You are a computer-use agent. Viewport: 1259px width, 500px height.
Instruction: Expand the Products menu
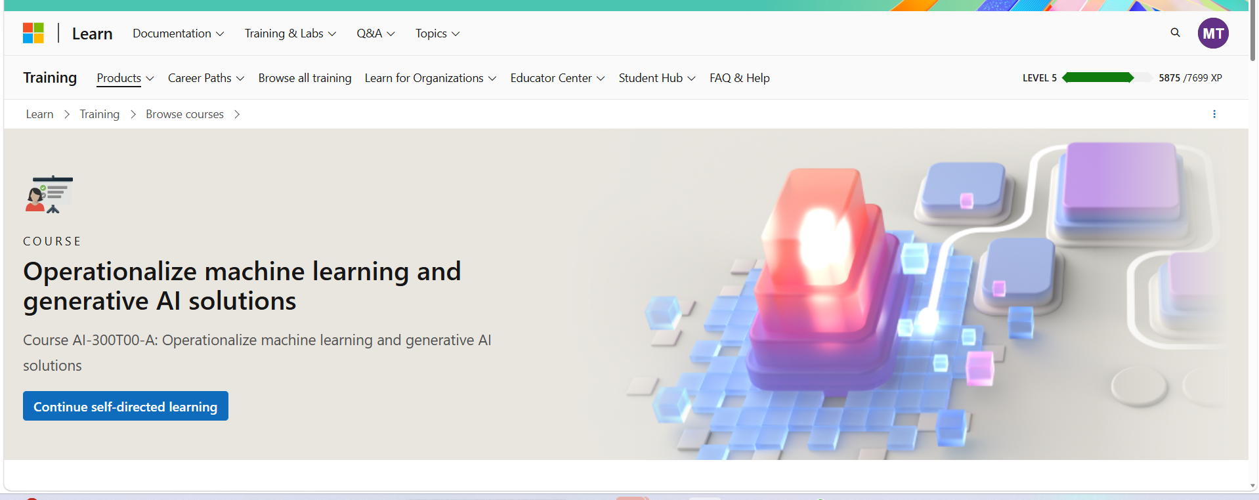click(x=125, y=78)
